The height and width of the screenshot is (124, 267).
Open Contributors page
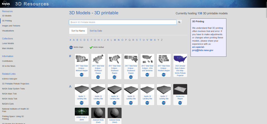coord(7,61)
